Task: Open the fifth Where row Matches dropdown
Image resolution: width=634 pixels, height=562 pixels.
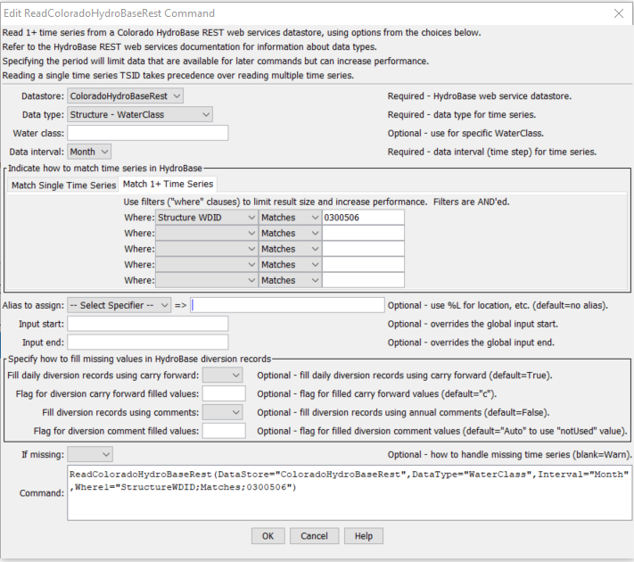Action: (290, 280)
